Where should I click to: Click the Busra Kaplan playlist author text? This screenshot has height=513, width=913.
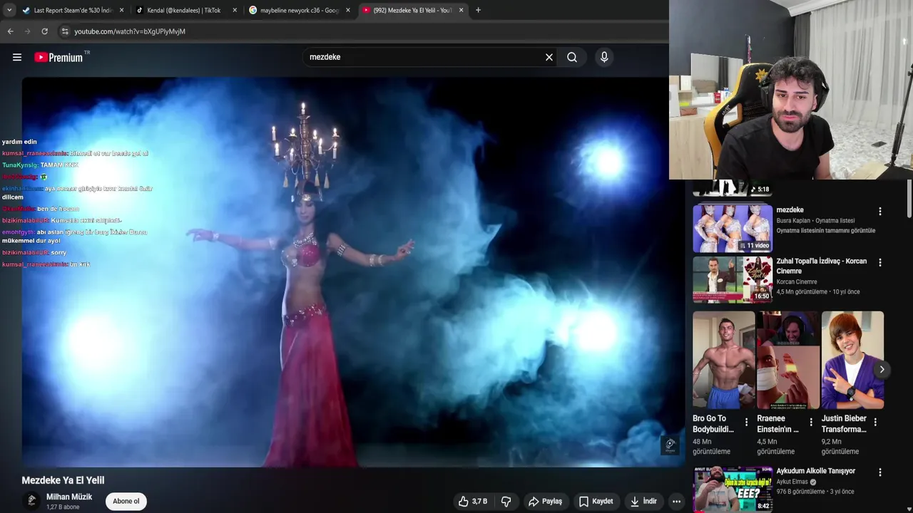[793, 221]
